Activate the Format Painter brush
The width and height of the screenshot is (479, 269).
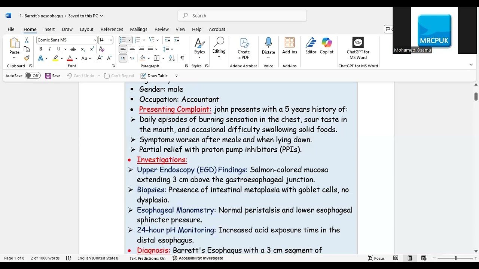tap(27, 58)
